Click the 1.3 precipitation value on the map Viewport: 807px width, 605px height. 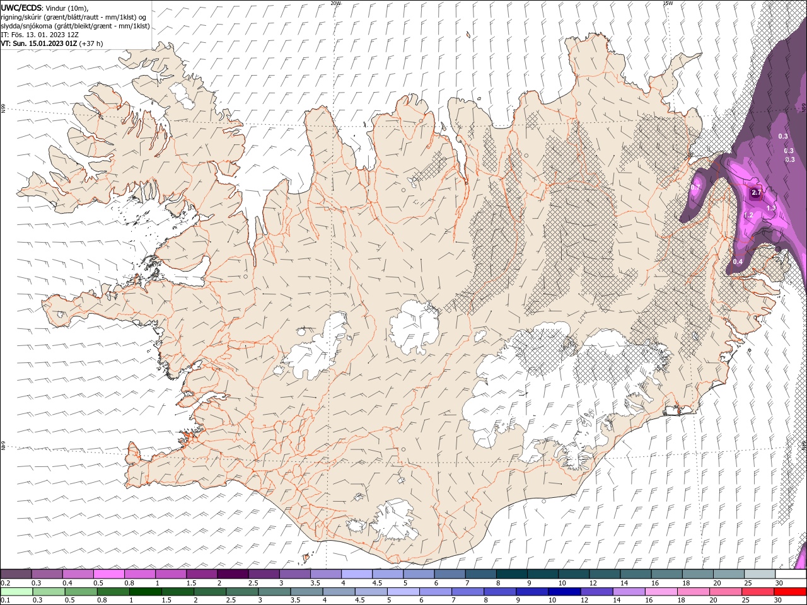tap(770, 207)
